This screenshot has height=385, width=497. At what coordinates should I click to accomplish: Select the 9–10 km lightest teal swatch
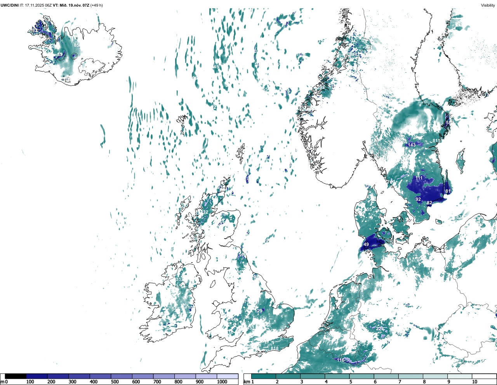[459, 376]
